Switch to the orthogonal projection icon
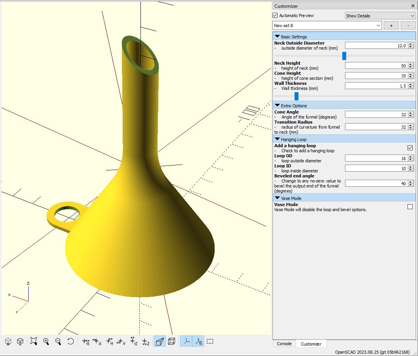 172,341
